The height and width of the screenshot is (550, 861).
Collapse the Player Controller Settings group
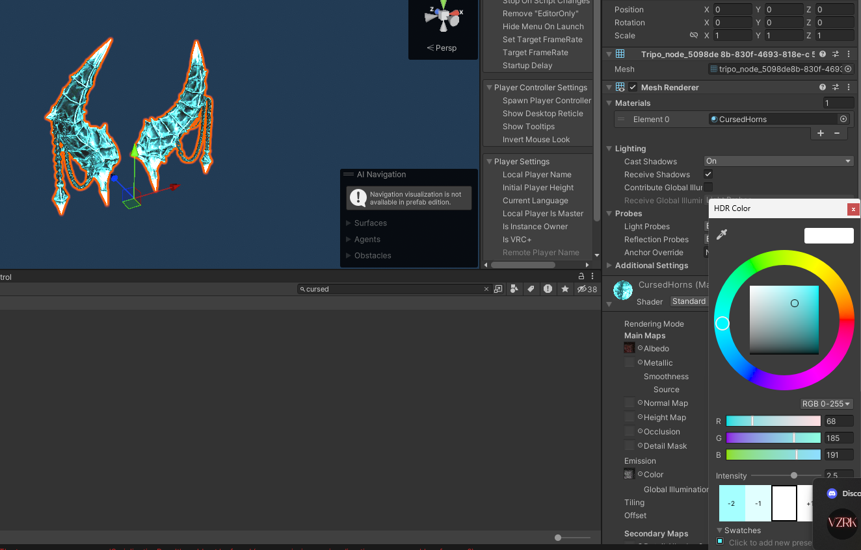click(488, 88)
